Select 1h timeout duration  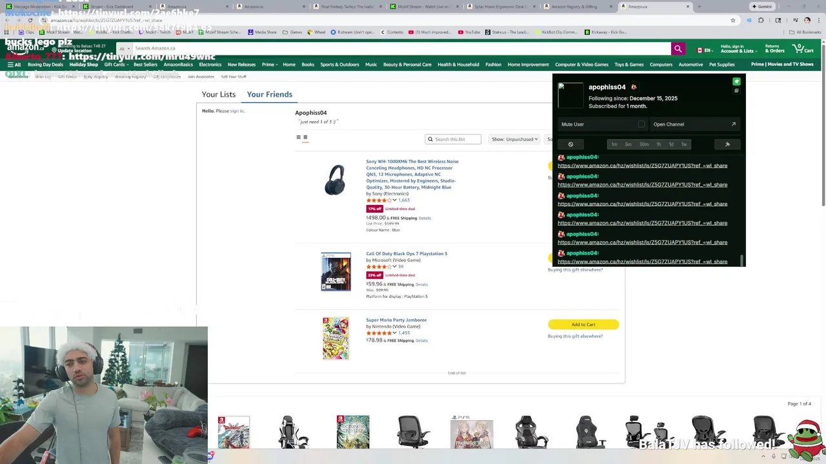point(658,144)
